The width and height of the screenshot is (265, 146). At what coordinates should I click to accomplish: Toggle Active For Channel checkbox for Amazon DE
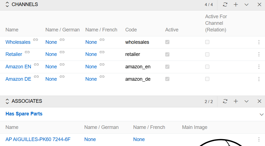[207, 79]
